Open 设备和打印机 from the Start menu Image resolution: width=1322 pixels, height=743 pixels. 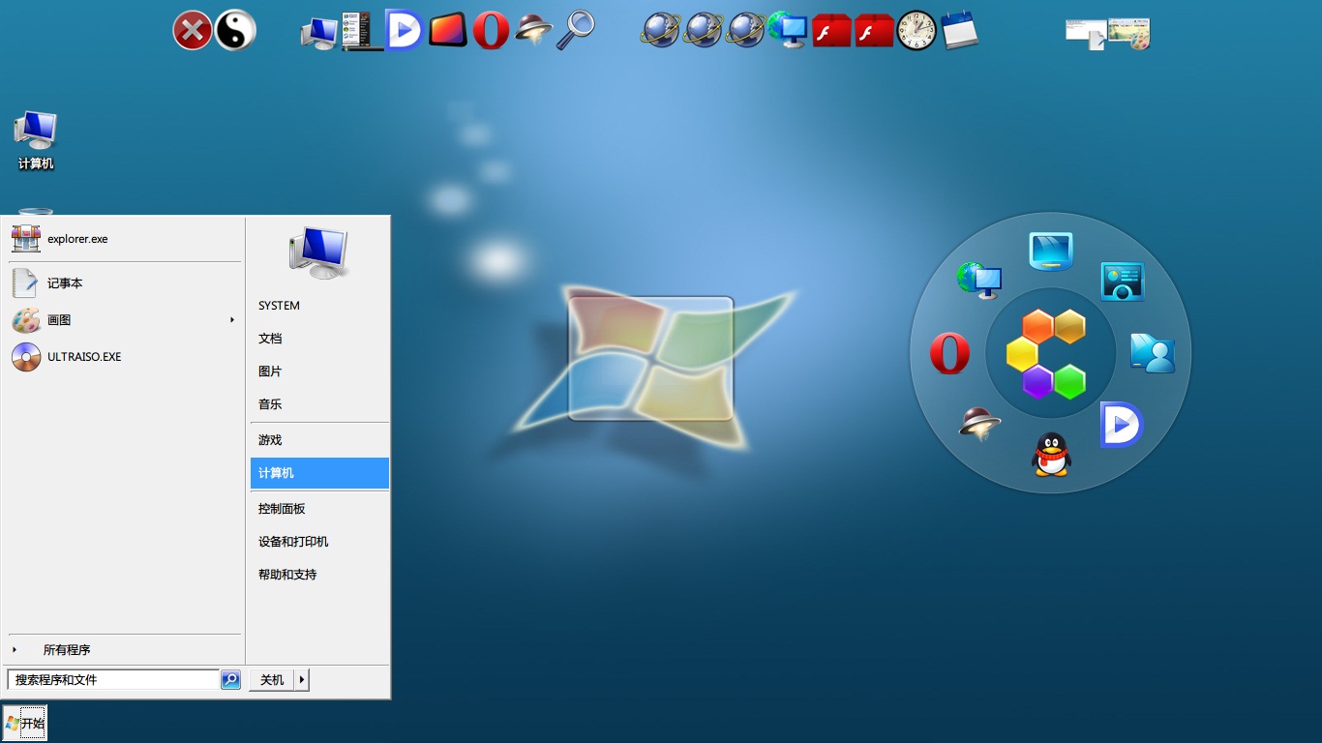(319, 542)
